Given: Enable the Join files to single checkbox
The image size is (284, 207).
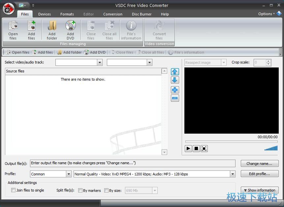Looking at the screenshot, I should [x=13, y=190].
